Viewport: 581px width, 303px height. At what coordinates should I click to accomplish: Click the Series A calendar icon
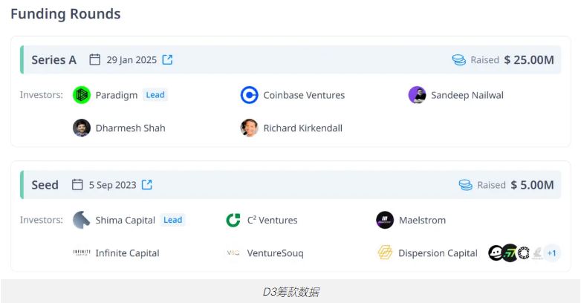pyautogui.click(x=95, y=59)
